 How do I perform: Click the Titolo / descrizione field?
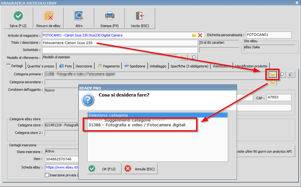(x=120, y=43)
